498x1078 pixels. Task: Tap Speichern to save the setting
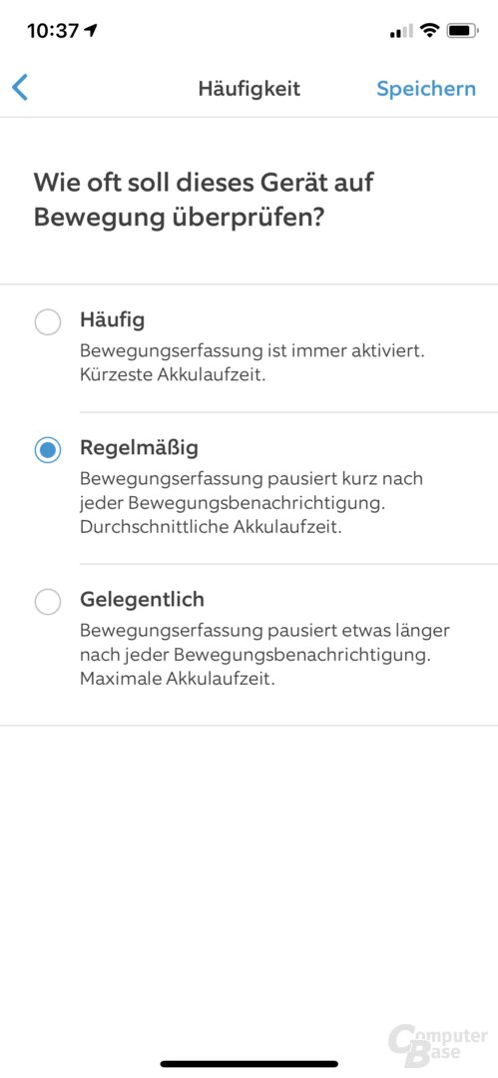point(426,89)
